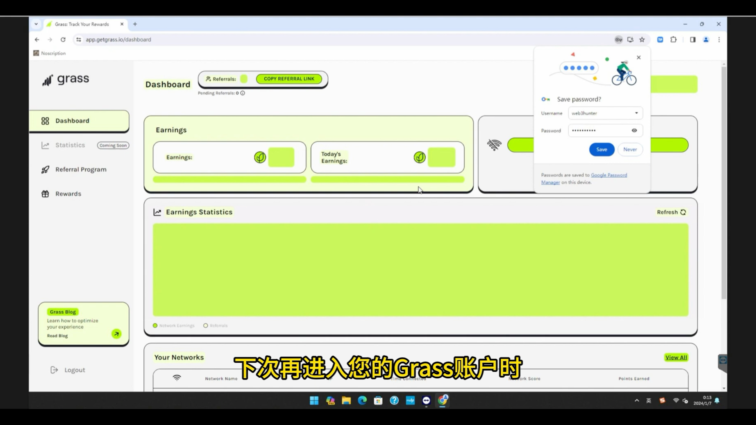Open Rewards in the sidebar
This screenshot has height=425, width=756.
68,194
